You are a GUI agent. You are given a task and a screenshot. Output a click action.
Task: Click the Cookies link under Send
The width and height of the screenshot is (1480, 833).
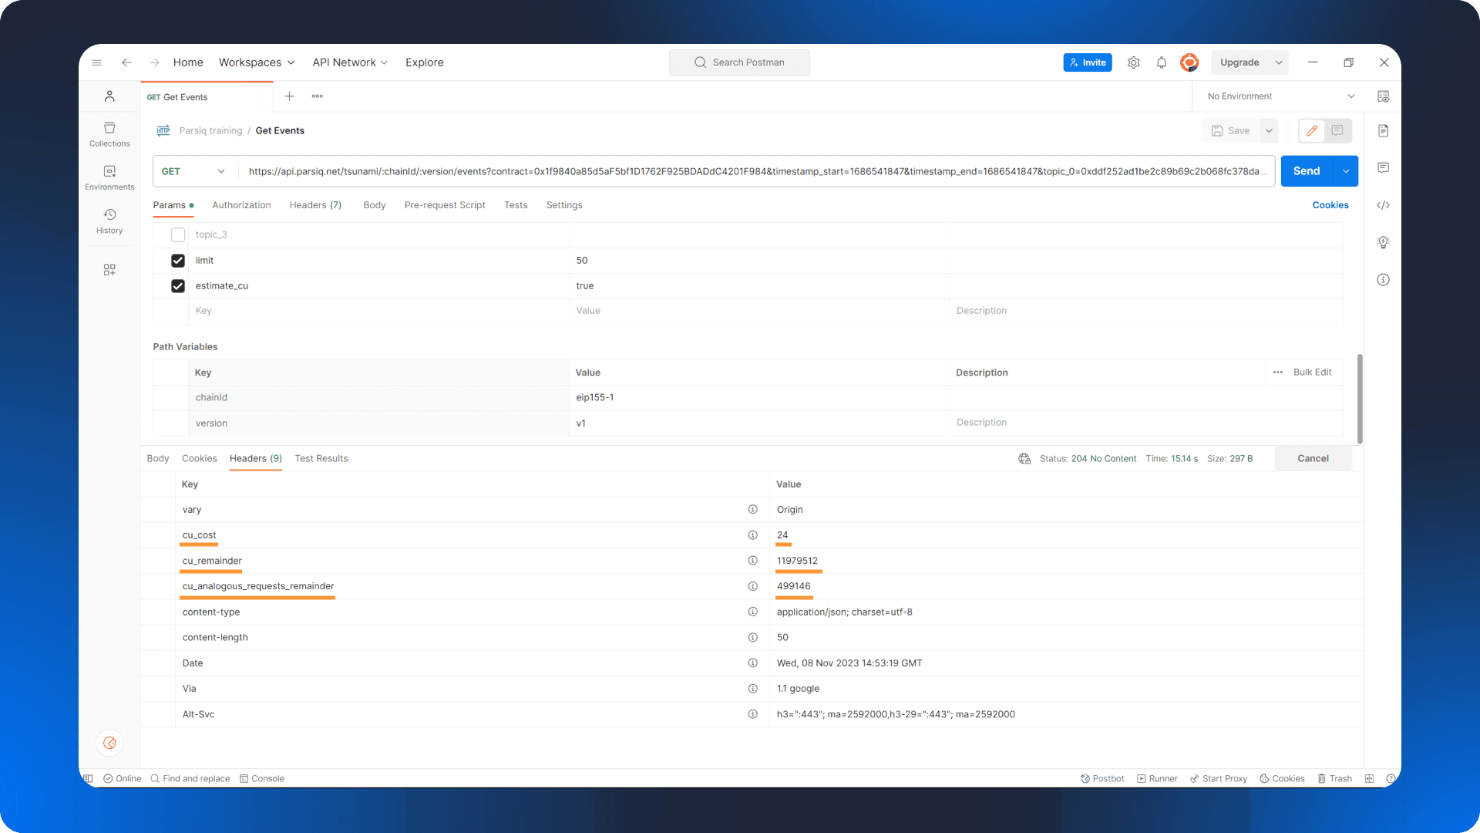coord(1330,205)
